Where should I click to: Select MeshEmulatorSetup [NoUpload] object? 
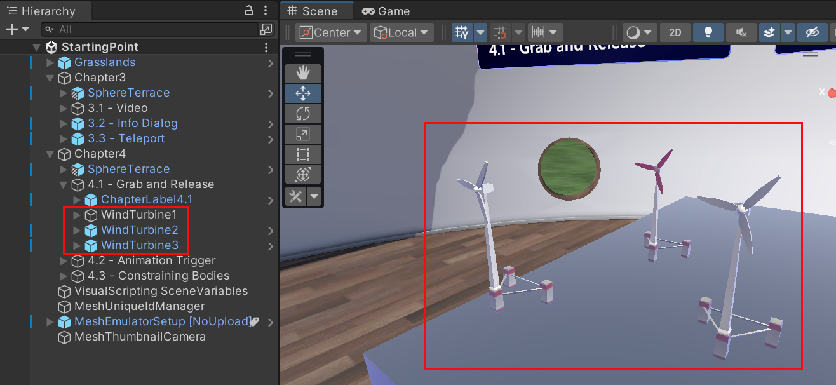coord(163,321)
